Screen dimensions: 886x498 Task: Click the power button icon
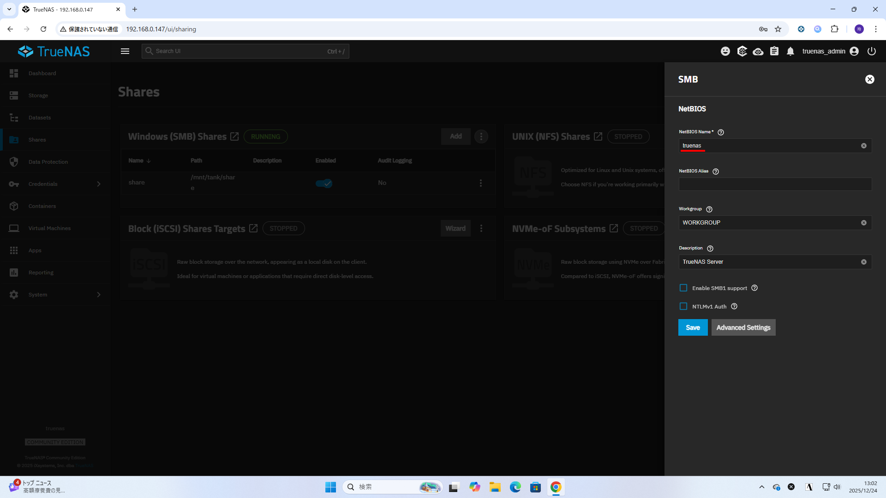871,51
